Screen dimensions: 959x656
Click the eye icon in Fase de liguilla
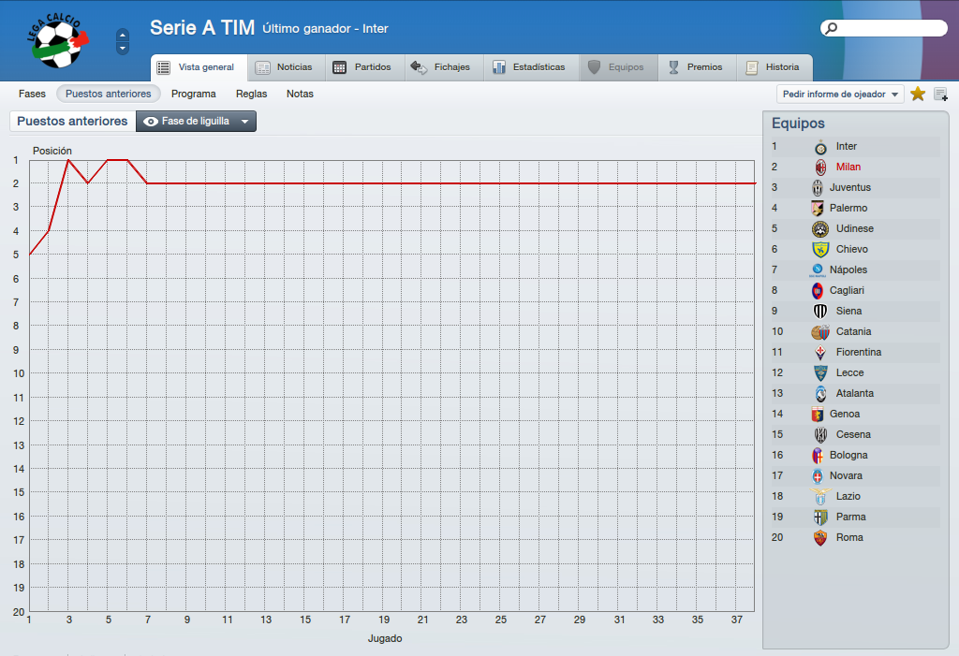[151, 122]
